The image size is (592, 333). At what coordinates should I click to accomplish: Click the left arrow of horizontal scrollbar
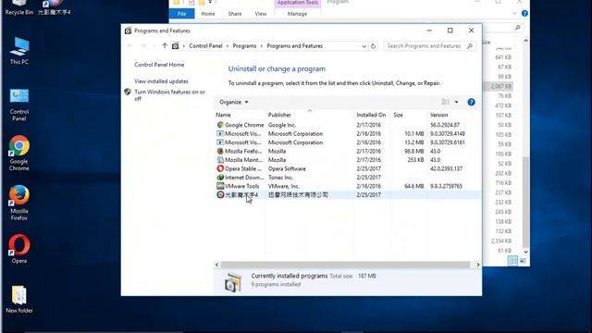pos(216,265)
